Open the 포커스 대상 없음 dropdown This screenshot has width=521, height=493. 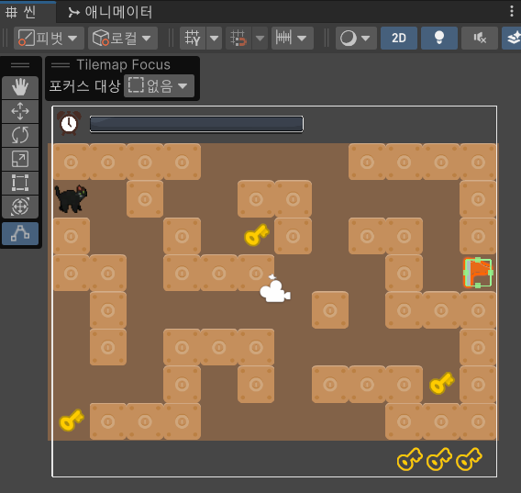click(x=159, y=86)
